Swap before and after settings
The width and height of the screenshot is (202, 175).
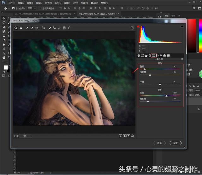[125, 136]
